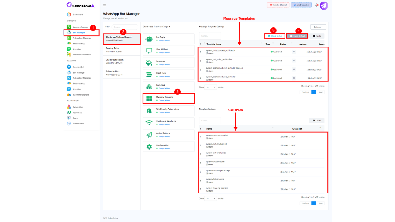Open Post-back coins icon

coord(149,87)
